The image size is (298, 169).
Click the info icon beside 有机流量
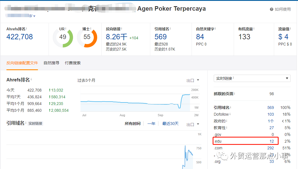point(254,29)
